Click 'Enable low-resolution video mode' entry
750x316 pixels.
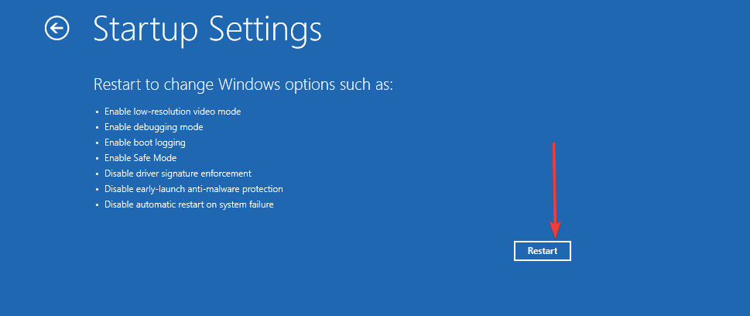point(173,112)
